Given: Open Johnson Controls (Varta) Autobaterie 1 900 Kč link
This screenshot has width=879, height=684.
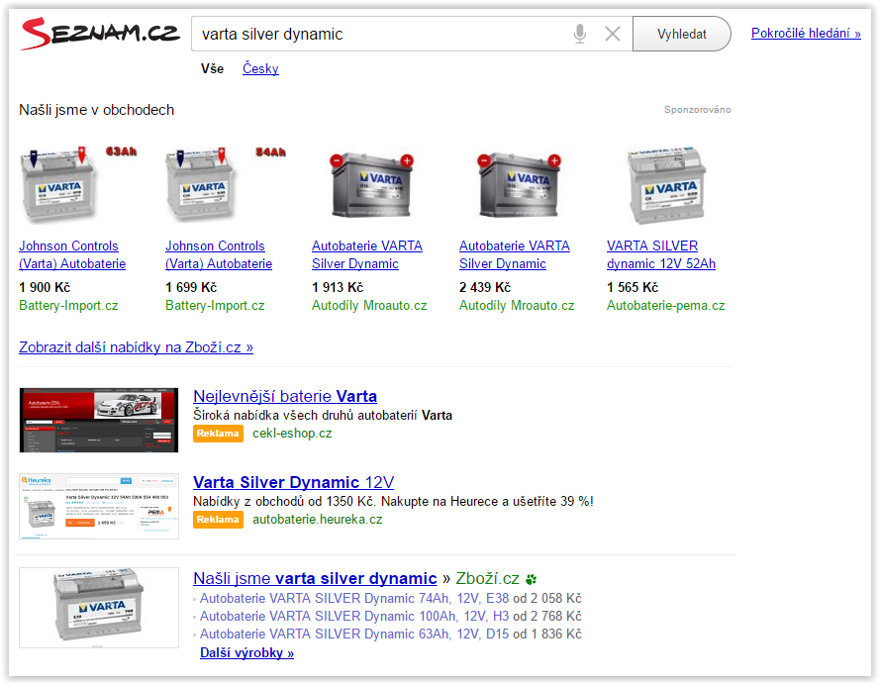Looking at the screenshot, I should click(x=71, y=254).
